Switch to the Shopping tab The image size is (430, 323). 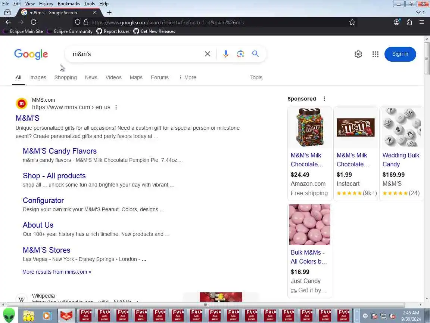coord(66,77)
